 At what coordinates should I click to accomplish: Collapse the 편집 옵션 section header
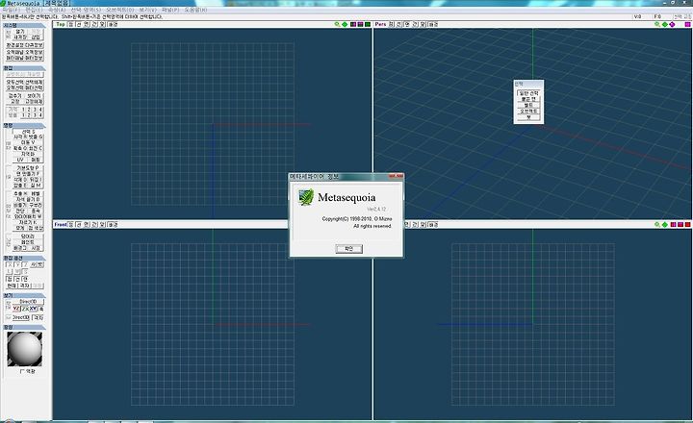click(x=24, y=258)
